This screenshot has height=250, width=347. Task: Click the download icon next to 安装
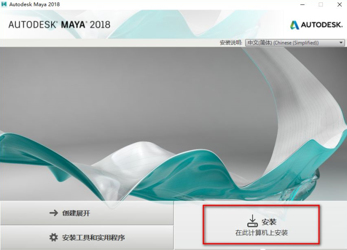(x=252, y=221)
